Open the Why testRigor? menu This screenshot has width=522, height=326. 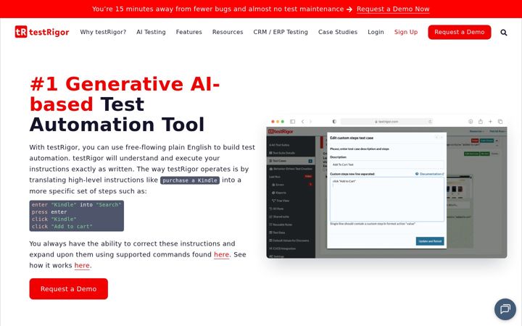click(103, 32)
